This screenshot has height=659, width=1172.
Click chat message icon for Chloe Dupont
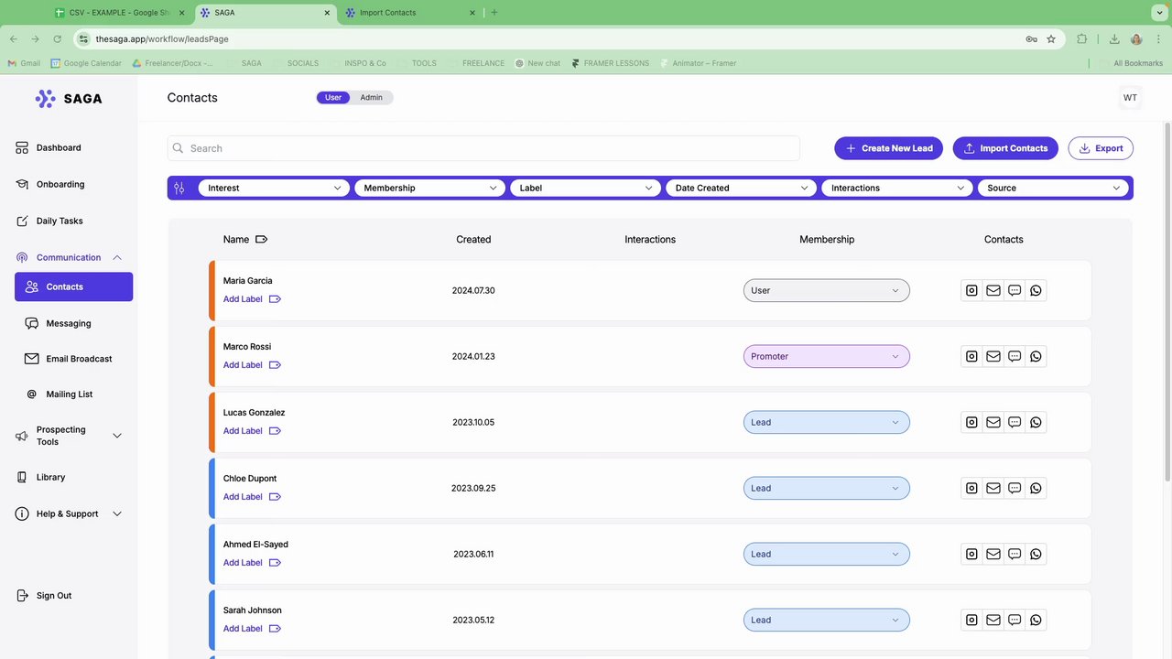1015,488
